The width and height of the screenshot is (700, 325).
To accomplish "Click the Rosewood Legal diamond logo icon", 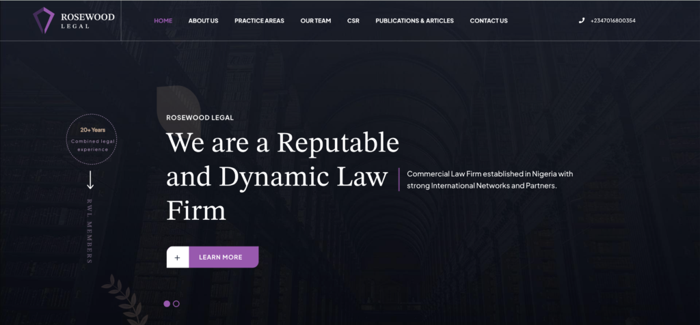I will pyautogui.click(x=44, y=20).
